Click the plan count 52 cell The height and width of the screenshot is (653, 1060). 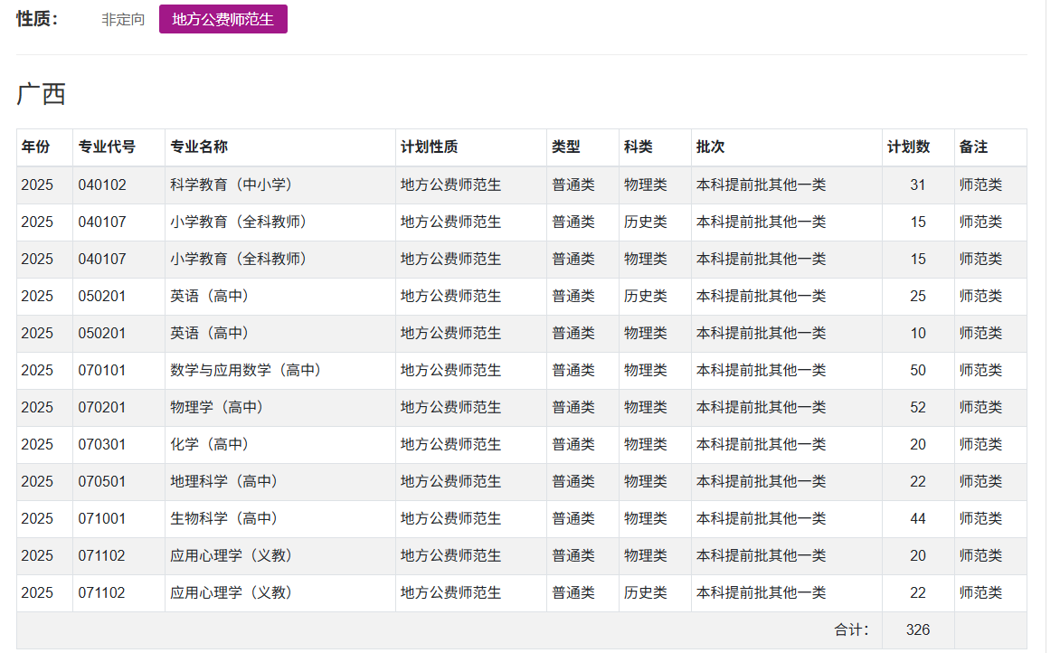click(918, 407)
